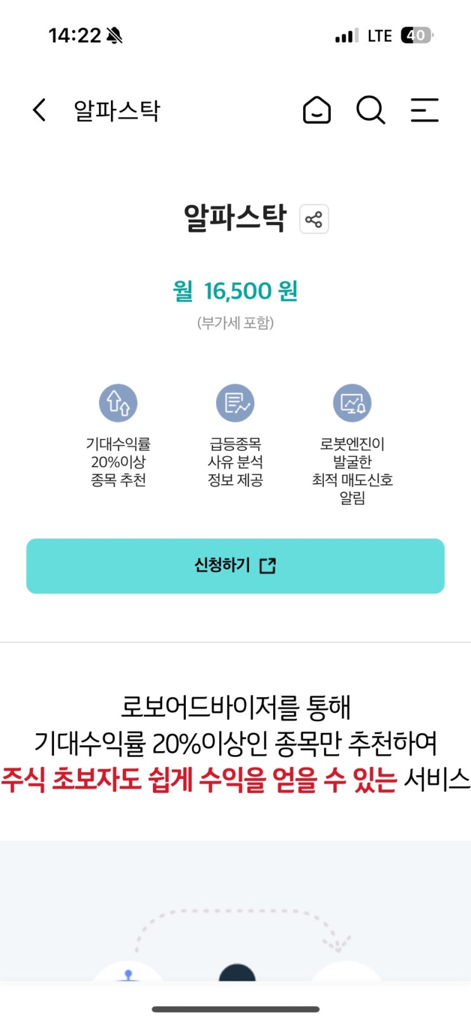Screen dimensions: 471x1022
Task: Tap the external link icon in 신청하기
Action: [268, 565]
